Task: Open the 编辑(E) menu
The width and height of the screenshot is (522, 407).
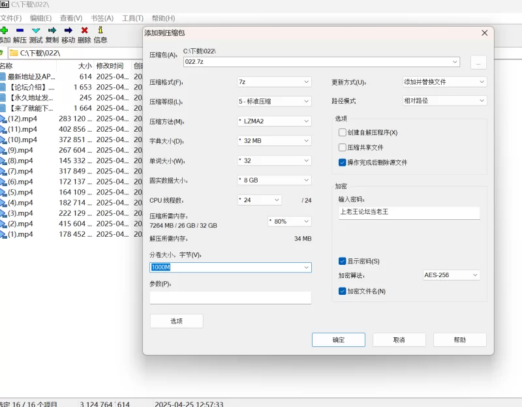Action: [40, 18]
